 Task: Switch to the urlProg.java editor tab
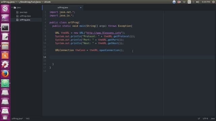(x=63, y=7)
